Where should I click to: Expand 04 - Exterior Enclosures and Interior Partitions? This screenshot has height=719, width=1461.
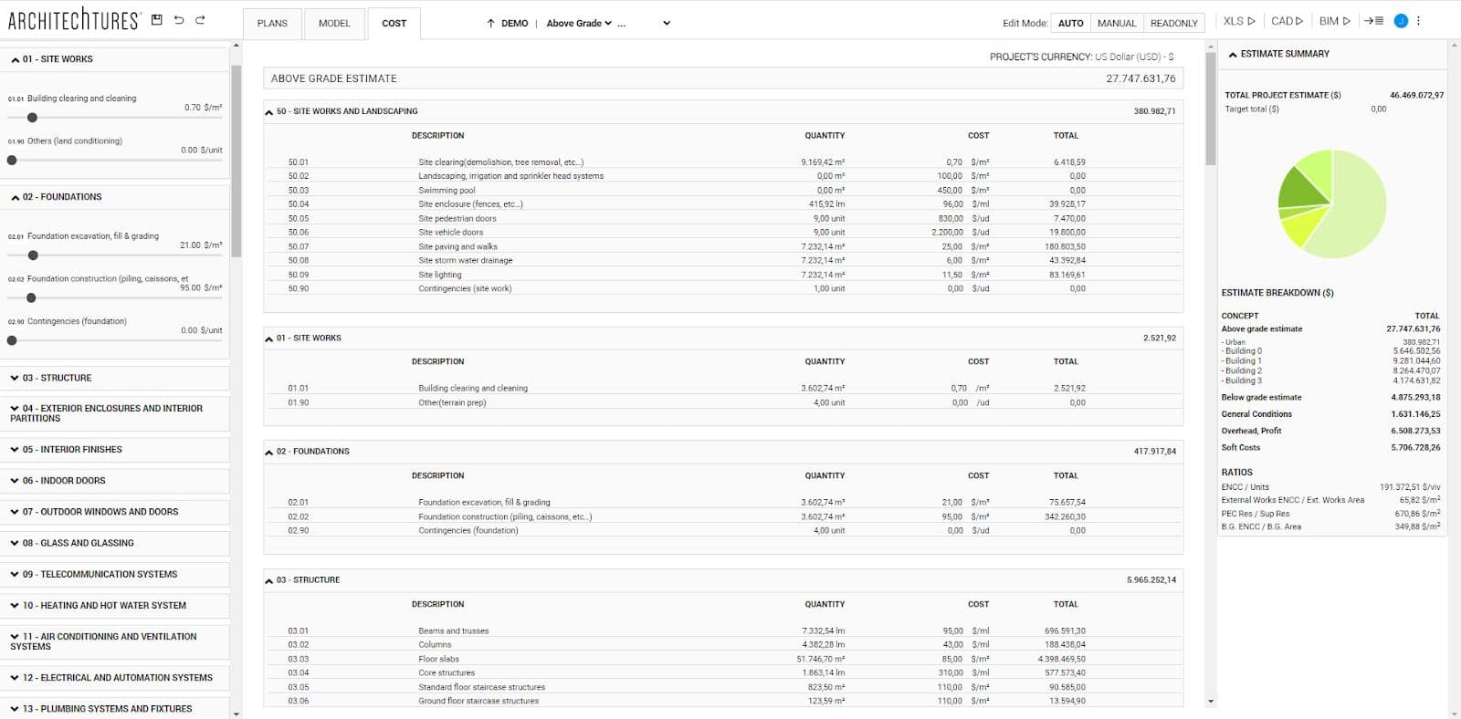(x=115, y=413)
